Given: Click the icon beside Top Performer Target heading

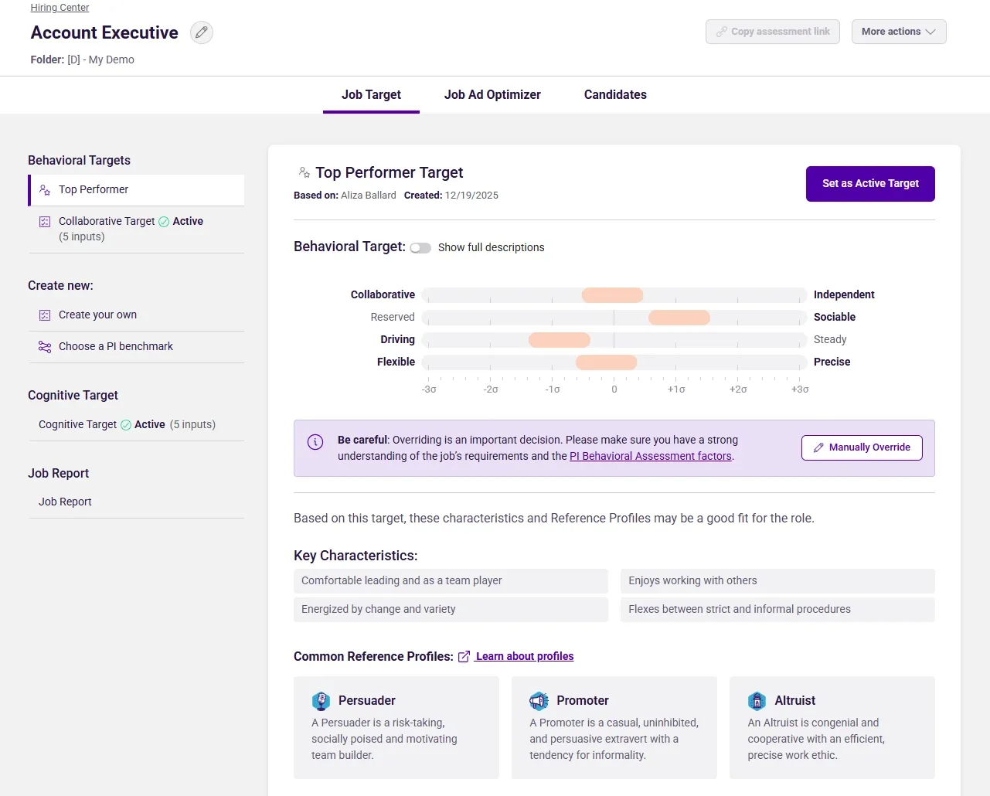Looking at the screenshot, I should pos(303,172).
